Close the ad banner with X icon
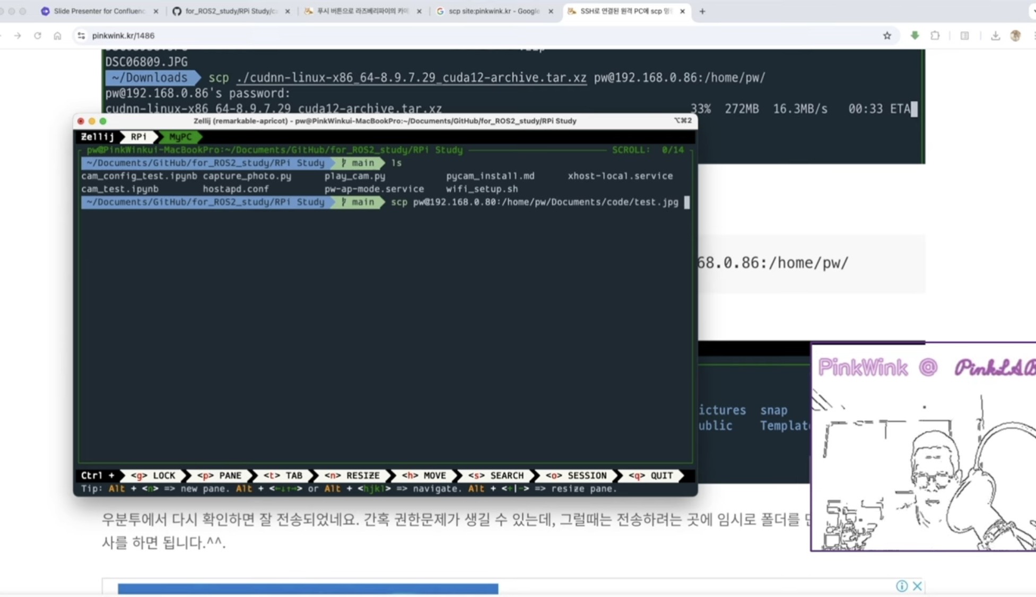Viewport: 1036px width, 597px height. [x=917, y=586]
